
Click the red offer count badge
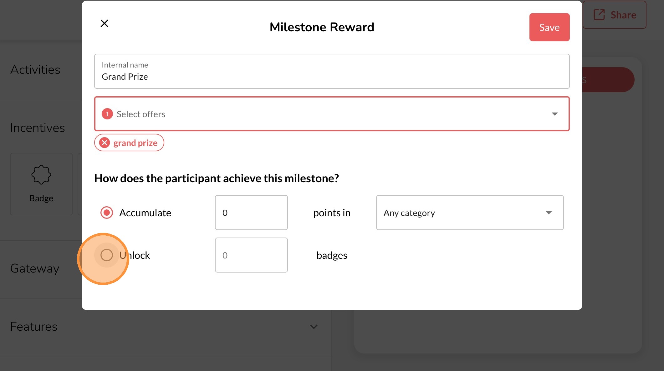107,114
